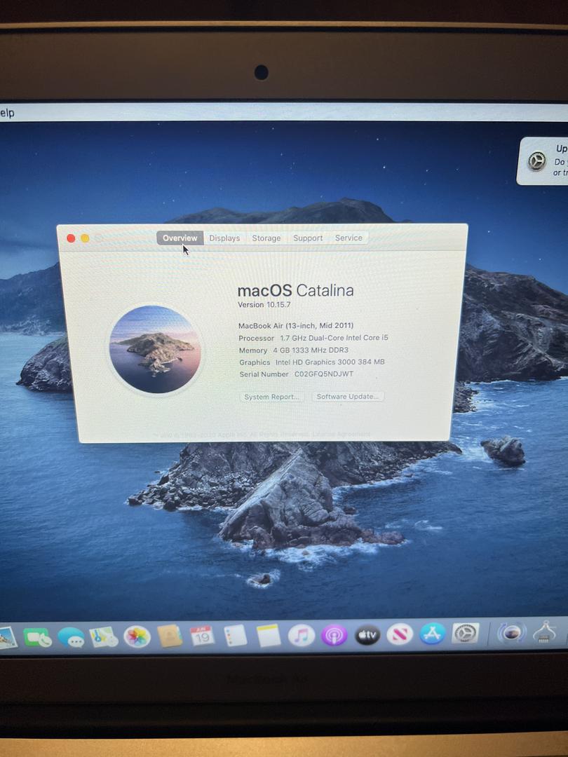Click the "macOS Catalina" heading
This screenshot has height=757, width=568.
(296, 290)
